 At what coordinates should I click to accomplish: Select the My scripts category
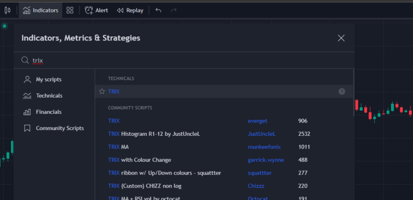49,80
